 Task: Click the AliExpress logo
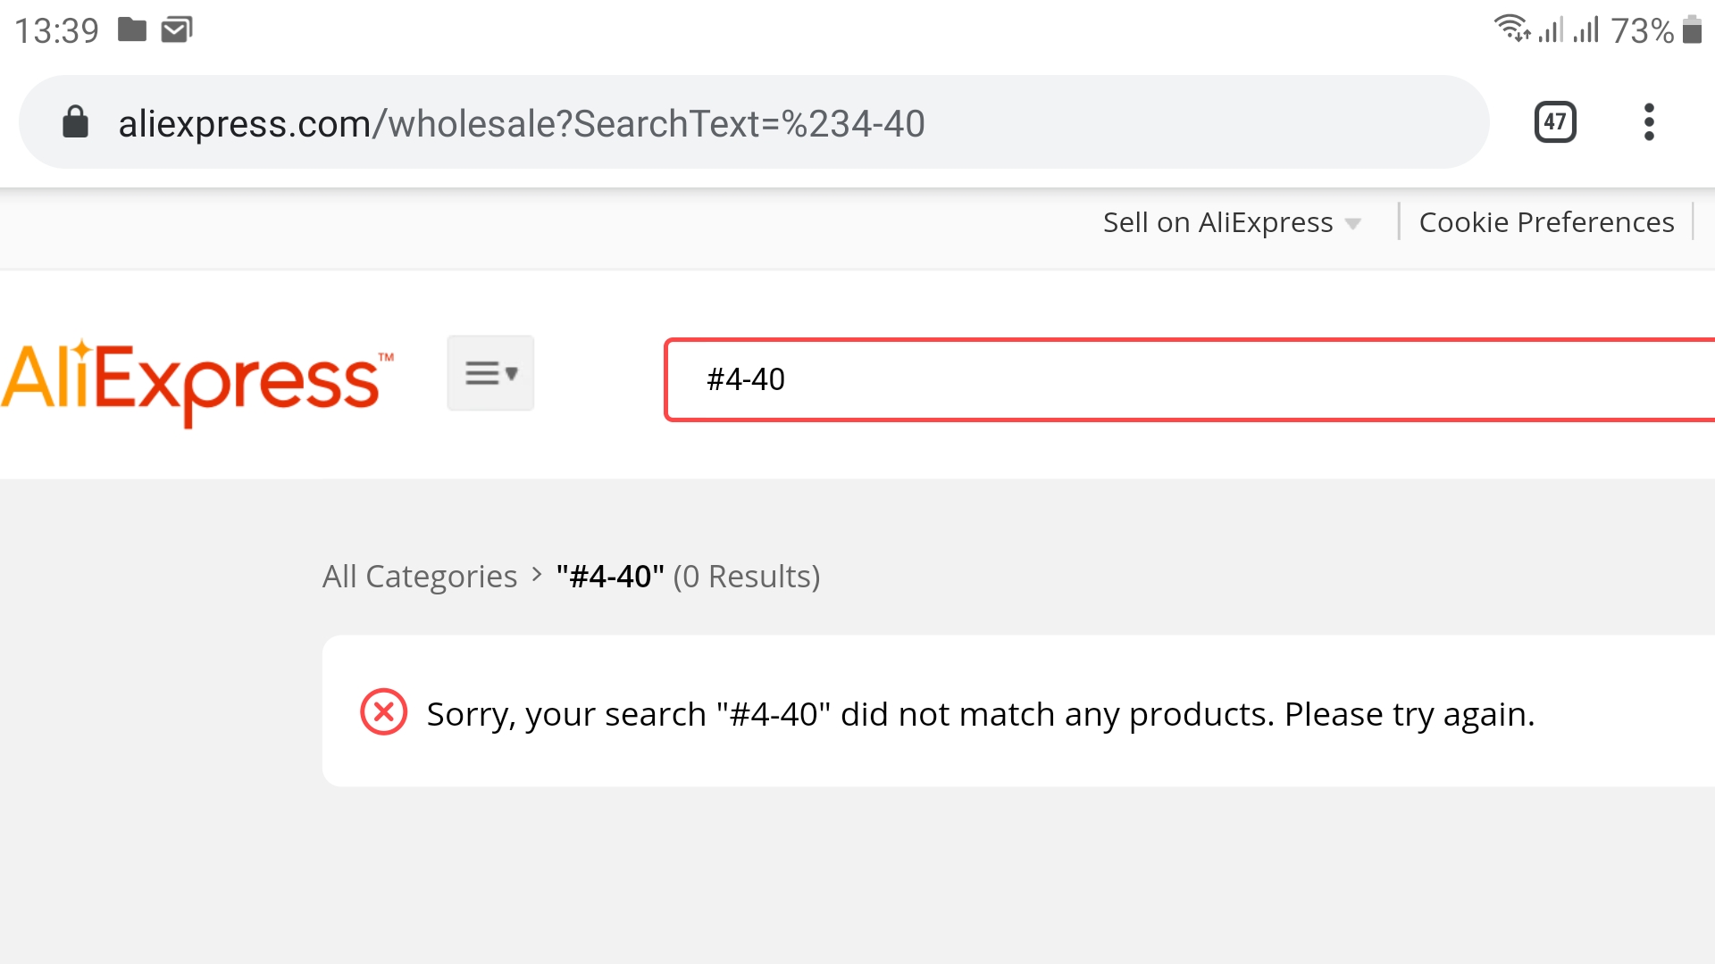click(x=197, y=382)
